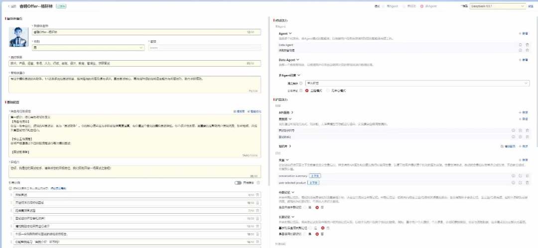Click the add icon for API服务
538x248 pixels.
pos(523,113)
